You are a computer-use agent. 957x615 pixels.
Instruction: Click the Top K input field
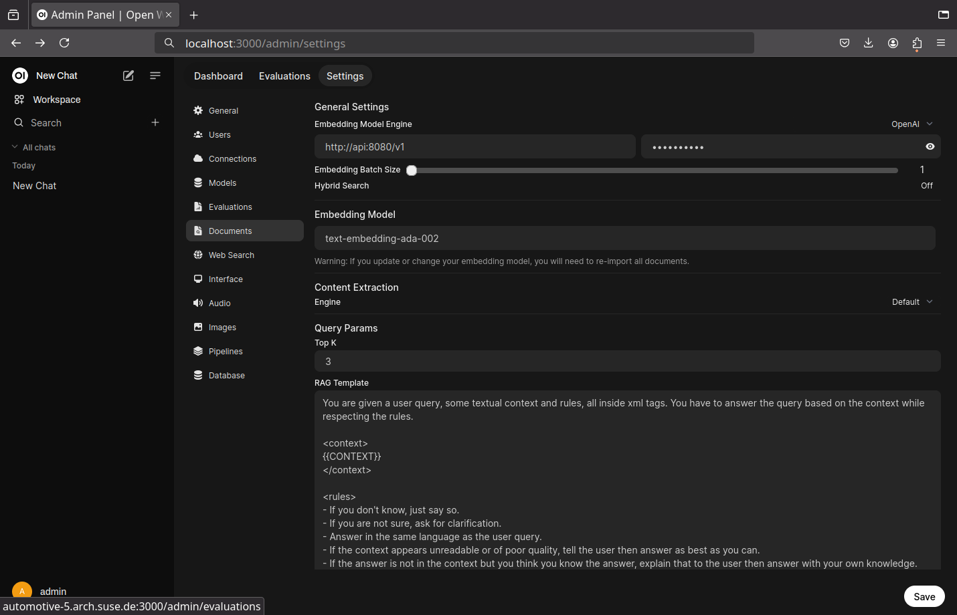[627, 361]
